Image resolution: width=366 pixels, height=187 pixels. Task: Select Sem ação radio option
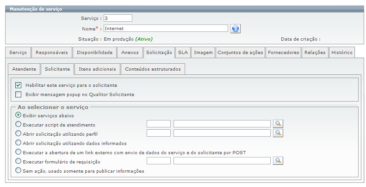(19, 170)
